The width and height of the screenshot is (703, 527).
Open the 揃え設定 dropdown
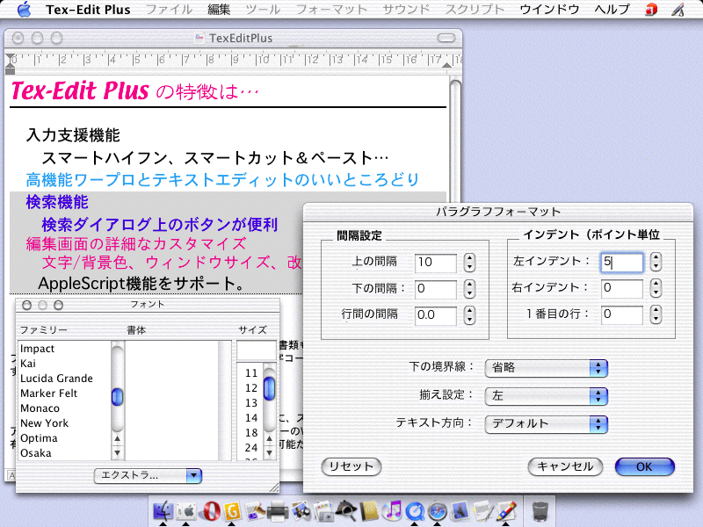[x=546, y=396]
